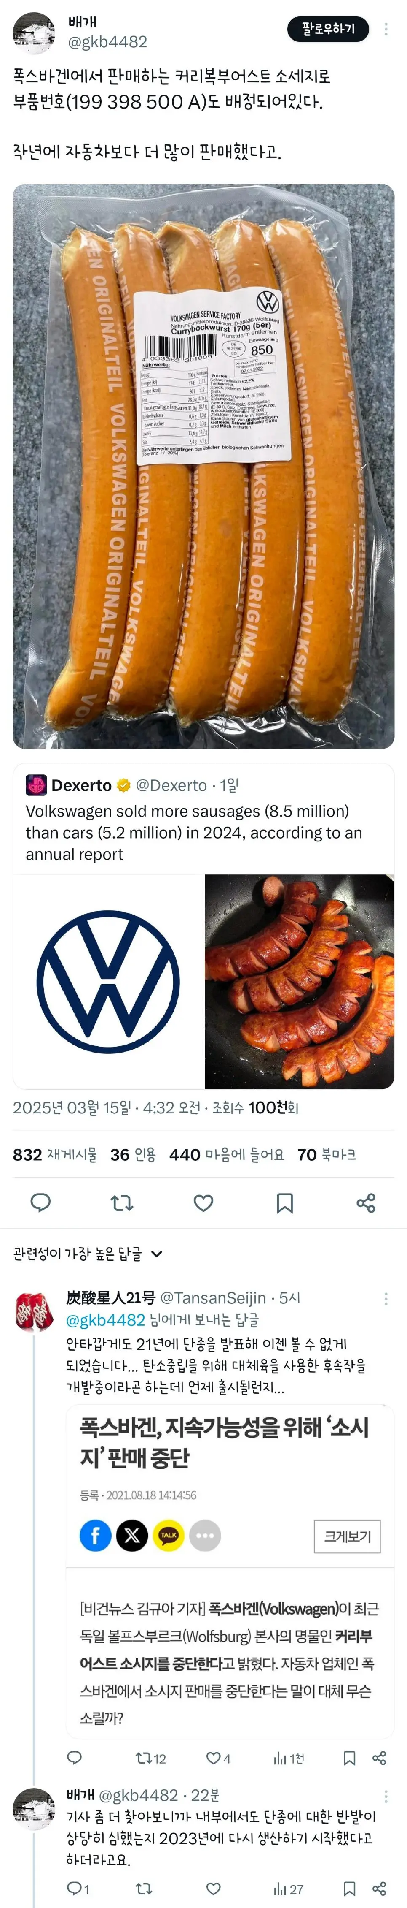407x1908 pixels.
Task: Repost the main Volkswagen sausage post
Action: coord(122,1202)
